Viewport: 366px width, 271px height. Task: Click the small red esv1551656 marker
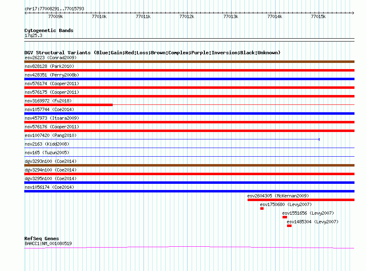285,217
